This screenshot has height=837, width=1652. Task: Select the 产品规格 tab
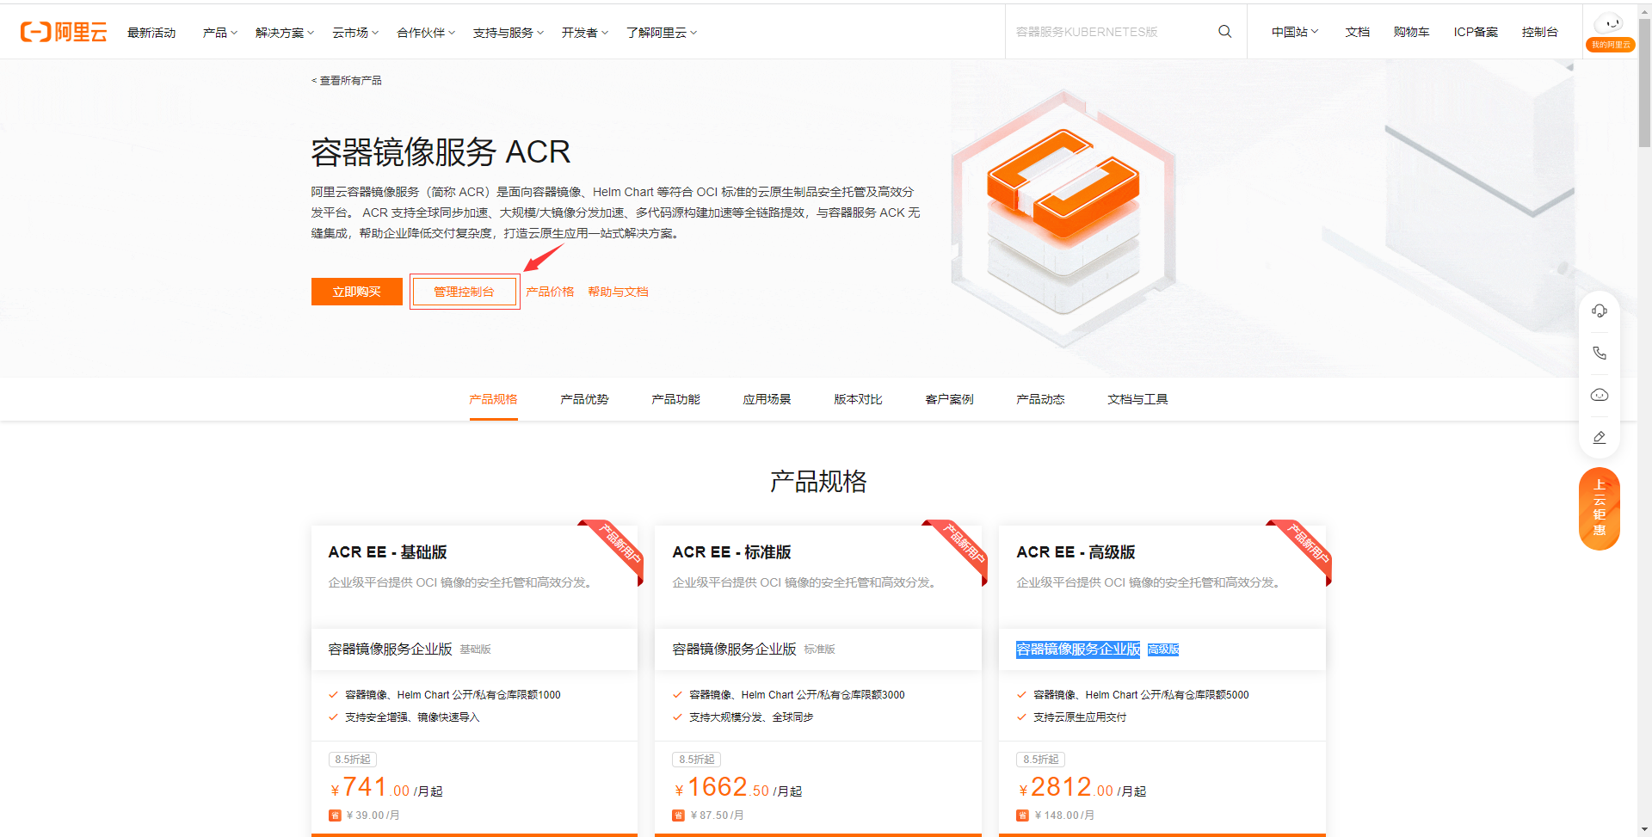[493, 399]
